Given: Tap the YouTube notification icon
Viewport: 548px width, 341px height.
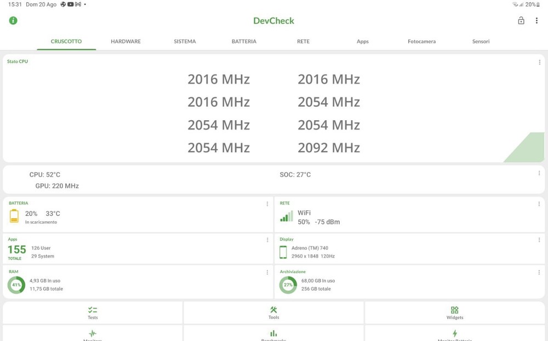Looking at the screenshot, I should click(70, 4).
